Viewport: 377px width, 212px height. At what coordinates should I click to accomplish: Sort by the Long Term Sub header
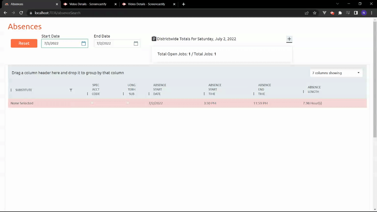pos(132,89)
